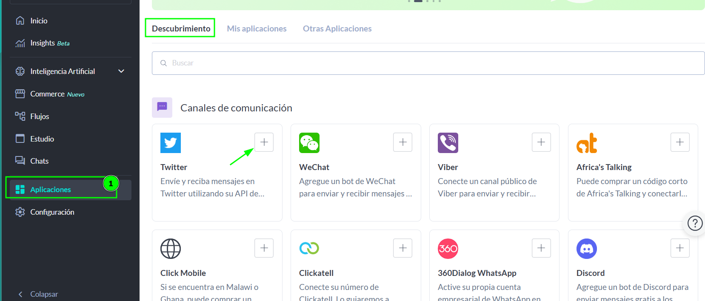Click the Clickatell logo icon
The height and width of the screenshot is (301, 705).
tap(309, 248)
